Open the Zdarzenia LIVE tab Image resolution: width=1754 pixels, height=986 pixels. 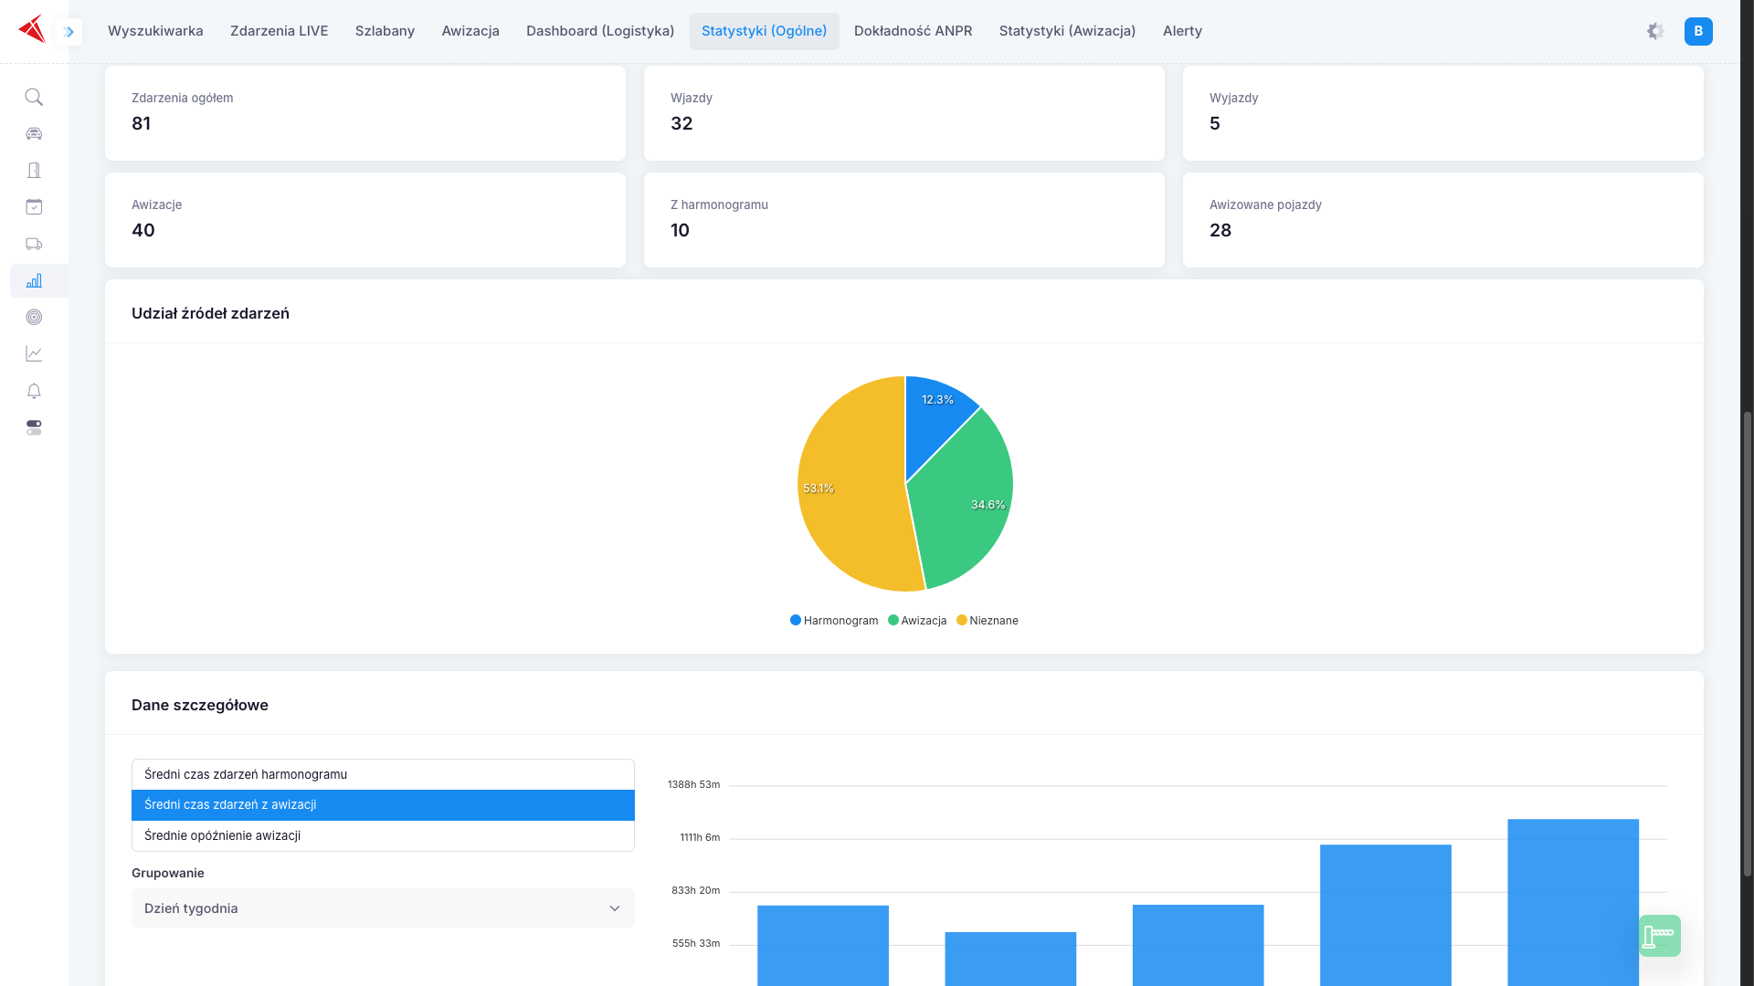pyautogui.click(x=280, y=31)
